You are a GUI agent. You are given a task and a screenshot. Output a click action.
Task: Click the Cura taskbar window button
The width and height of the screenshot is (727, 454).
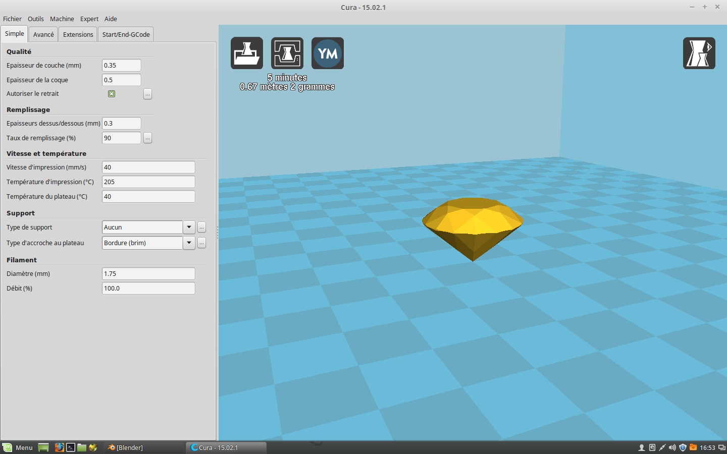[x=227, y=447]
